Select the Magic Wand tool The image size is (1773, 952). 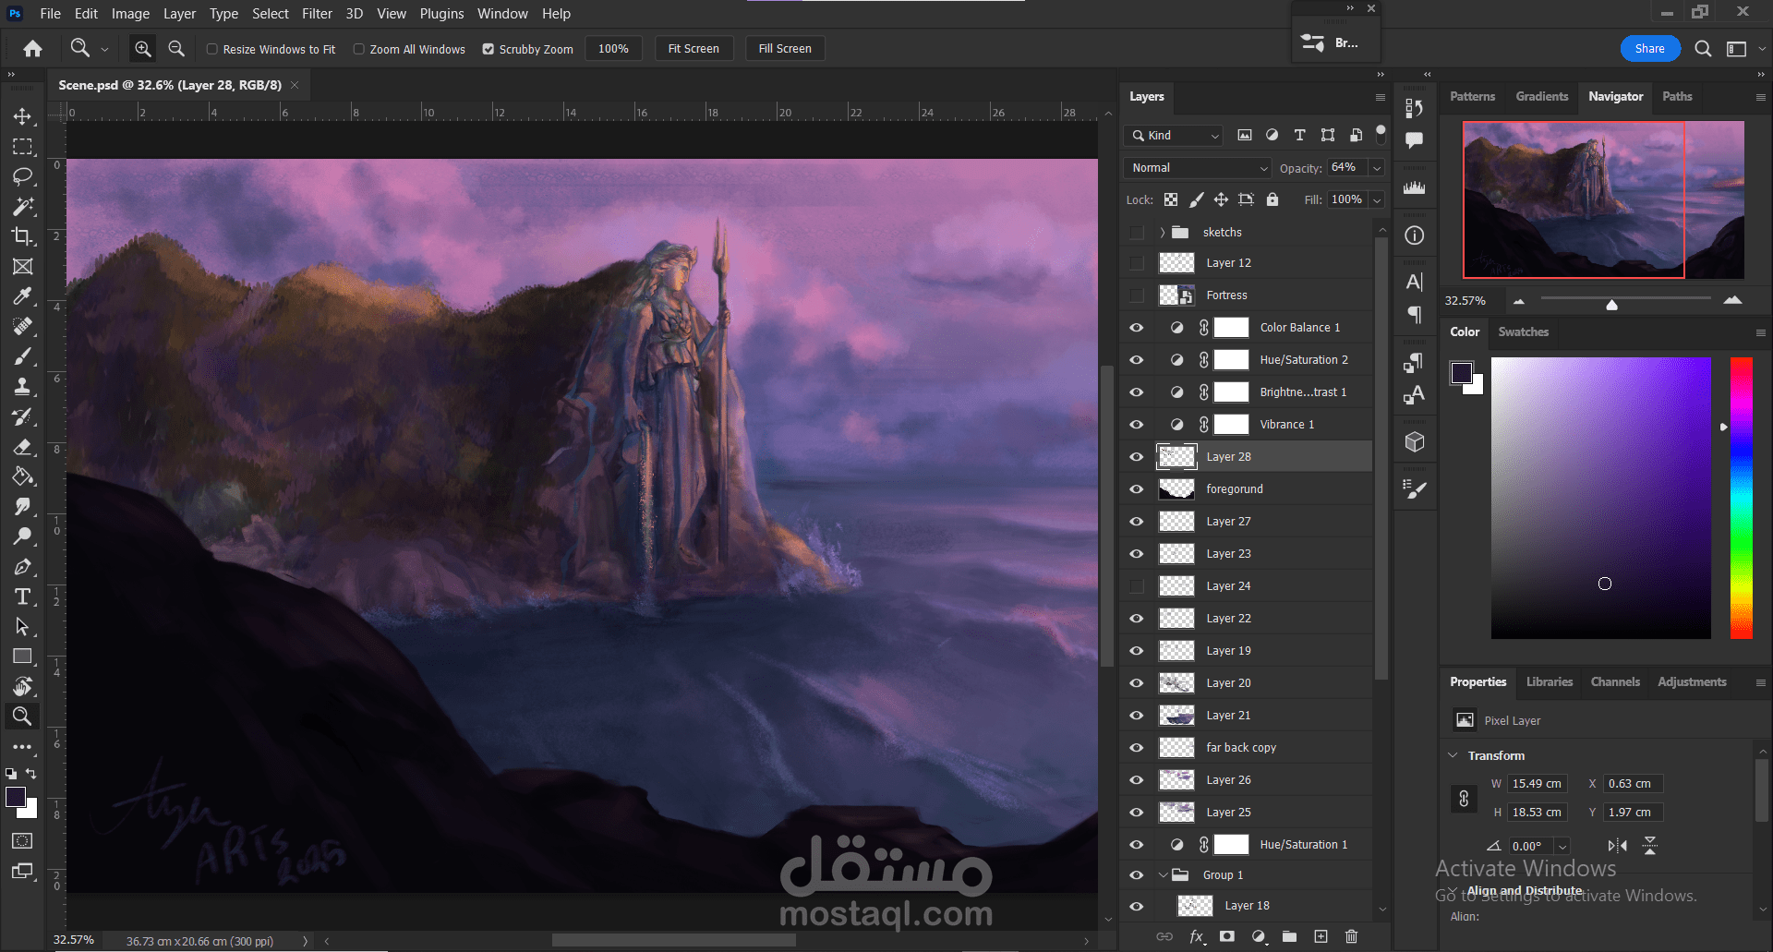(22, 206)
